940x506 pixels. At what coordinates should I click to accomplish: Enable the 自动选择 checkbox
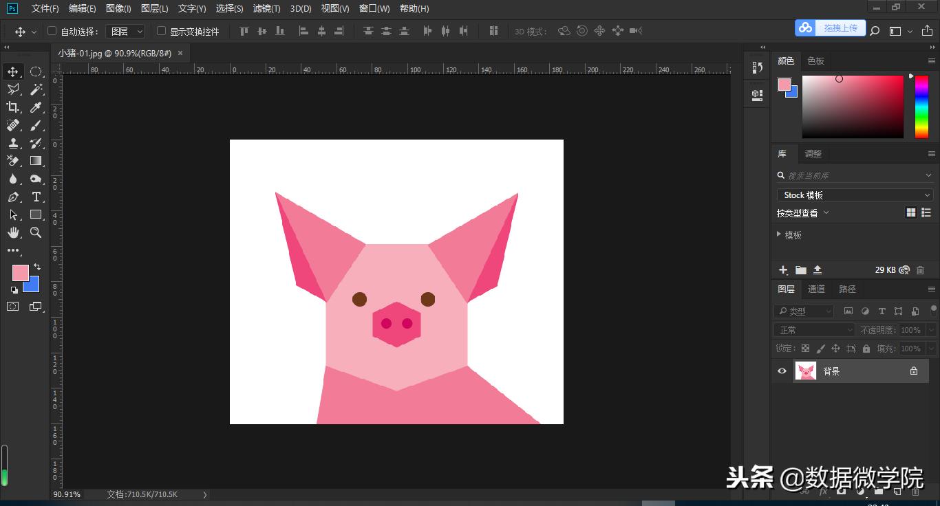coord(52,31)
